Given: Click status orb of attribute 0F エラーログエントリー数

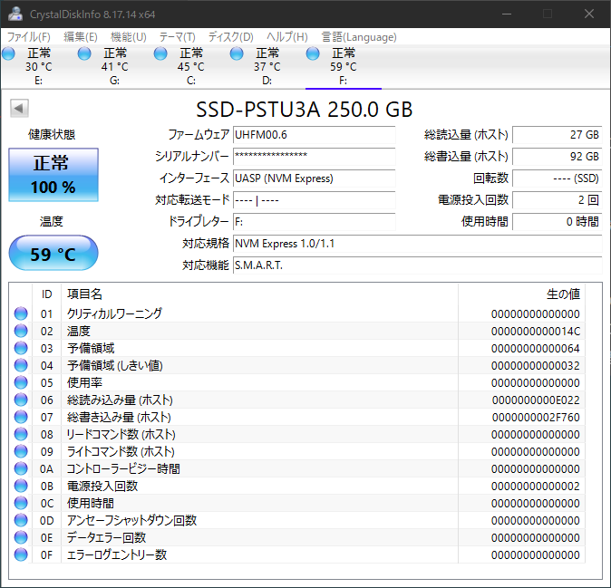Looking at the screenshot, I should click(x=21, y=554).
